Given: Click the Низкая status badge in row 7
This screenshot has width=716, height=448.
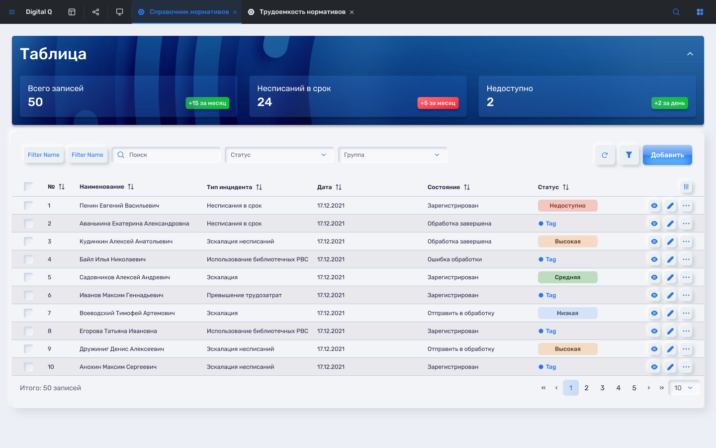Looking at the screenshot, I should (568, 313).
